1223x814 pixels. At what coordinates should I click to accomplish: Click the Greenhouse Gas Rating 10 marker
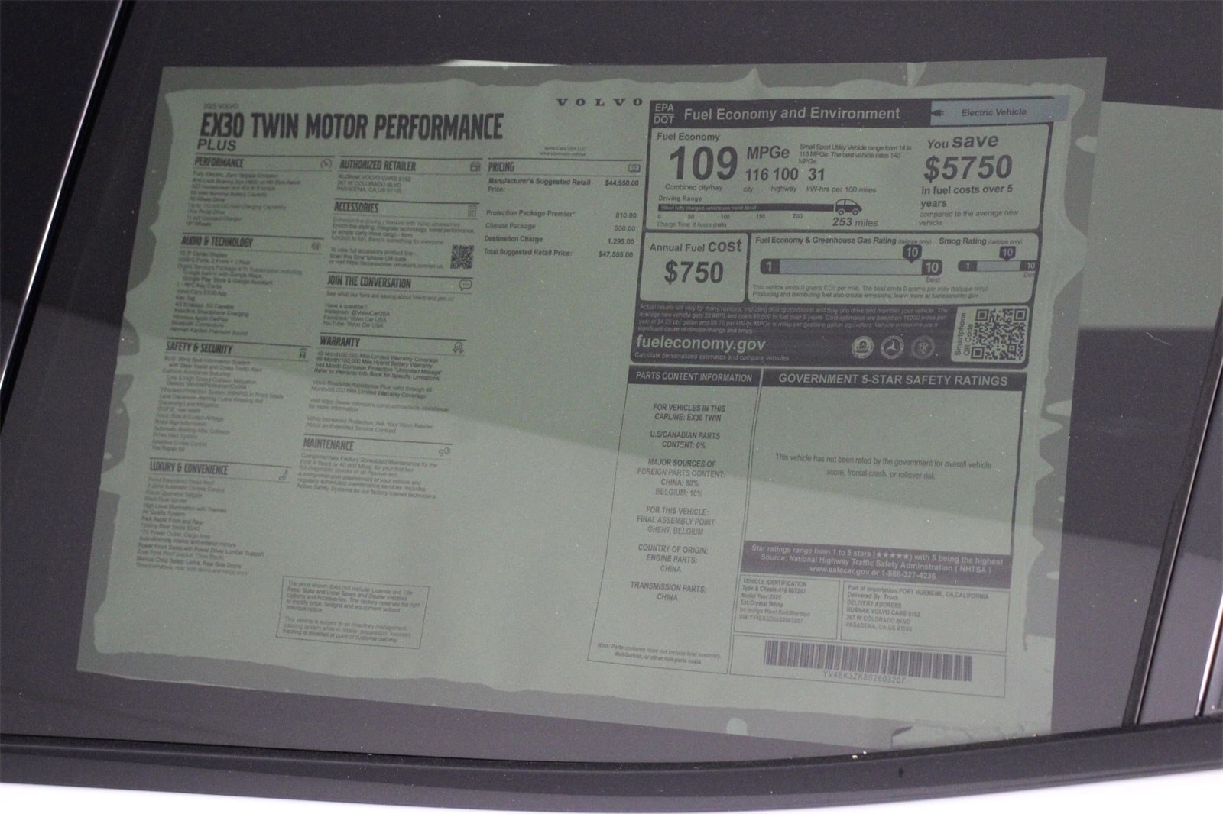911,253
